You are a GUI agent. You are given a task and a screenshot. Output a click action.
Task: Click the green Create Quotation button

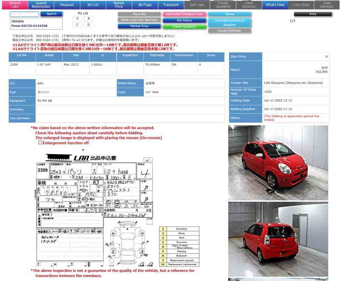pos(185,26)
